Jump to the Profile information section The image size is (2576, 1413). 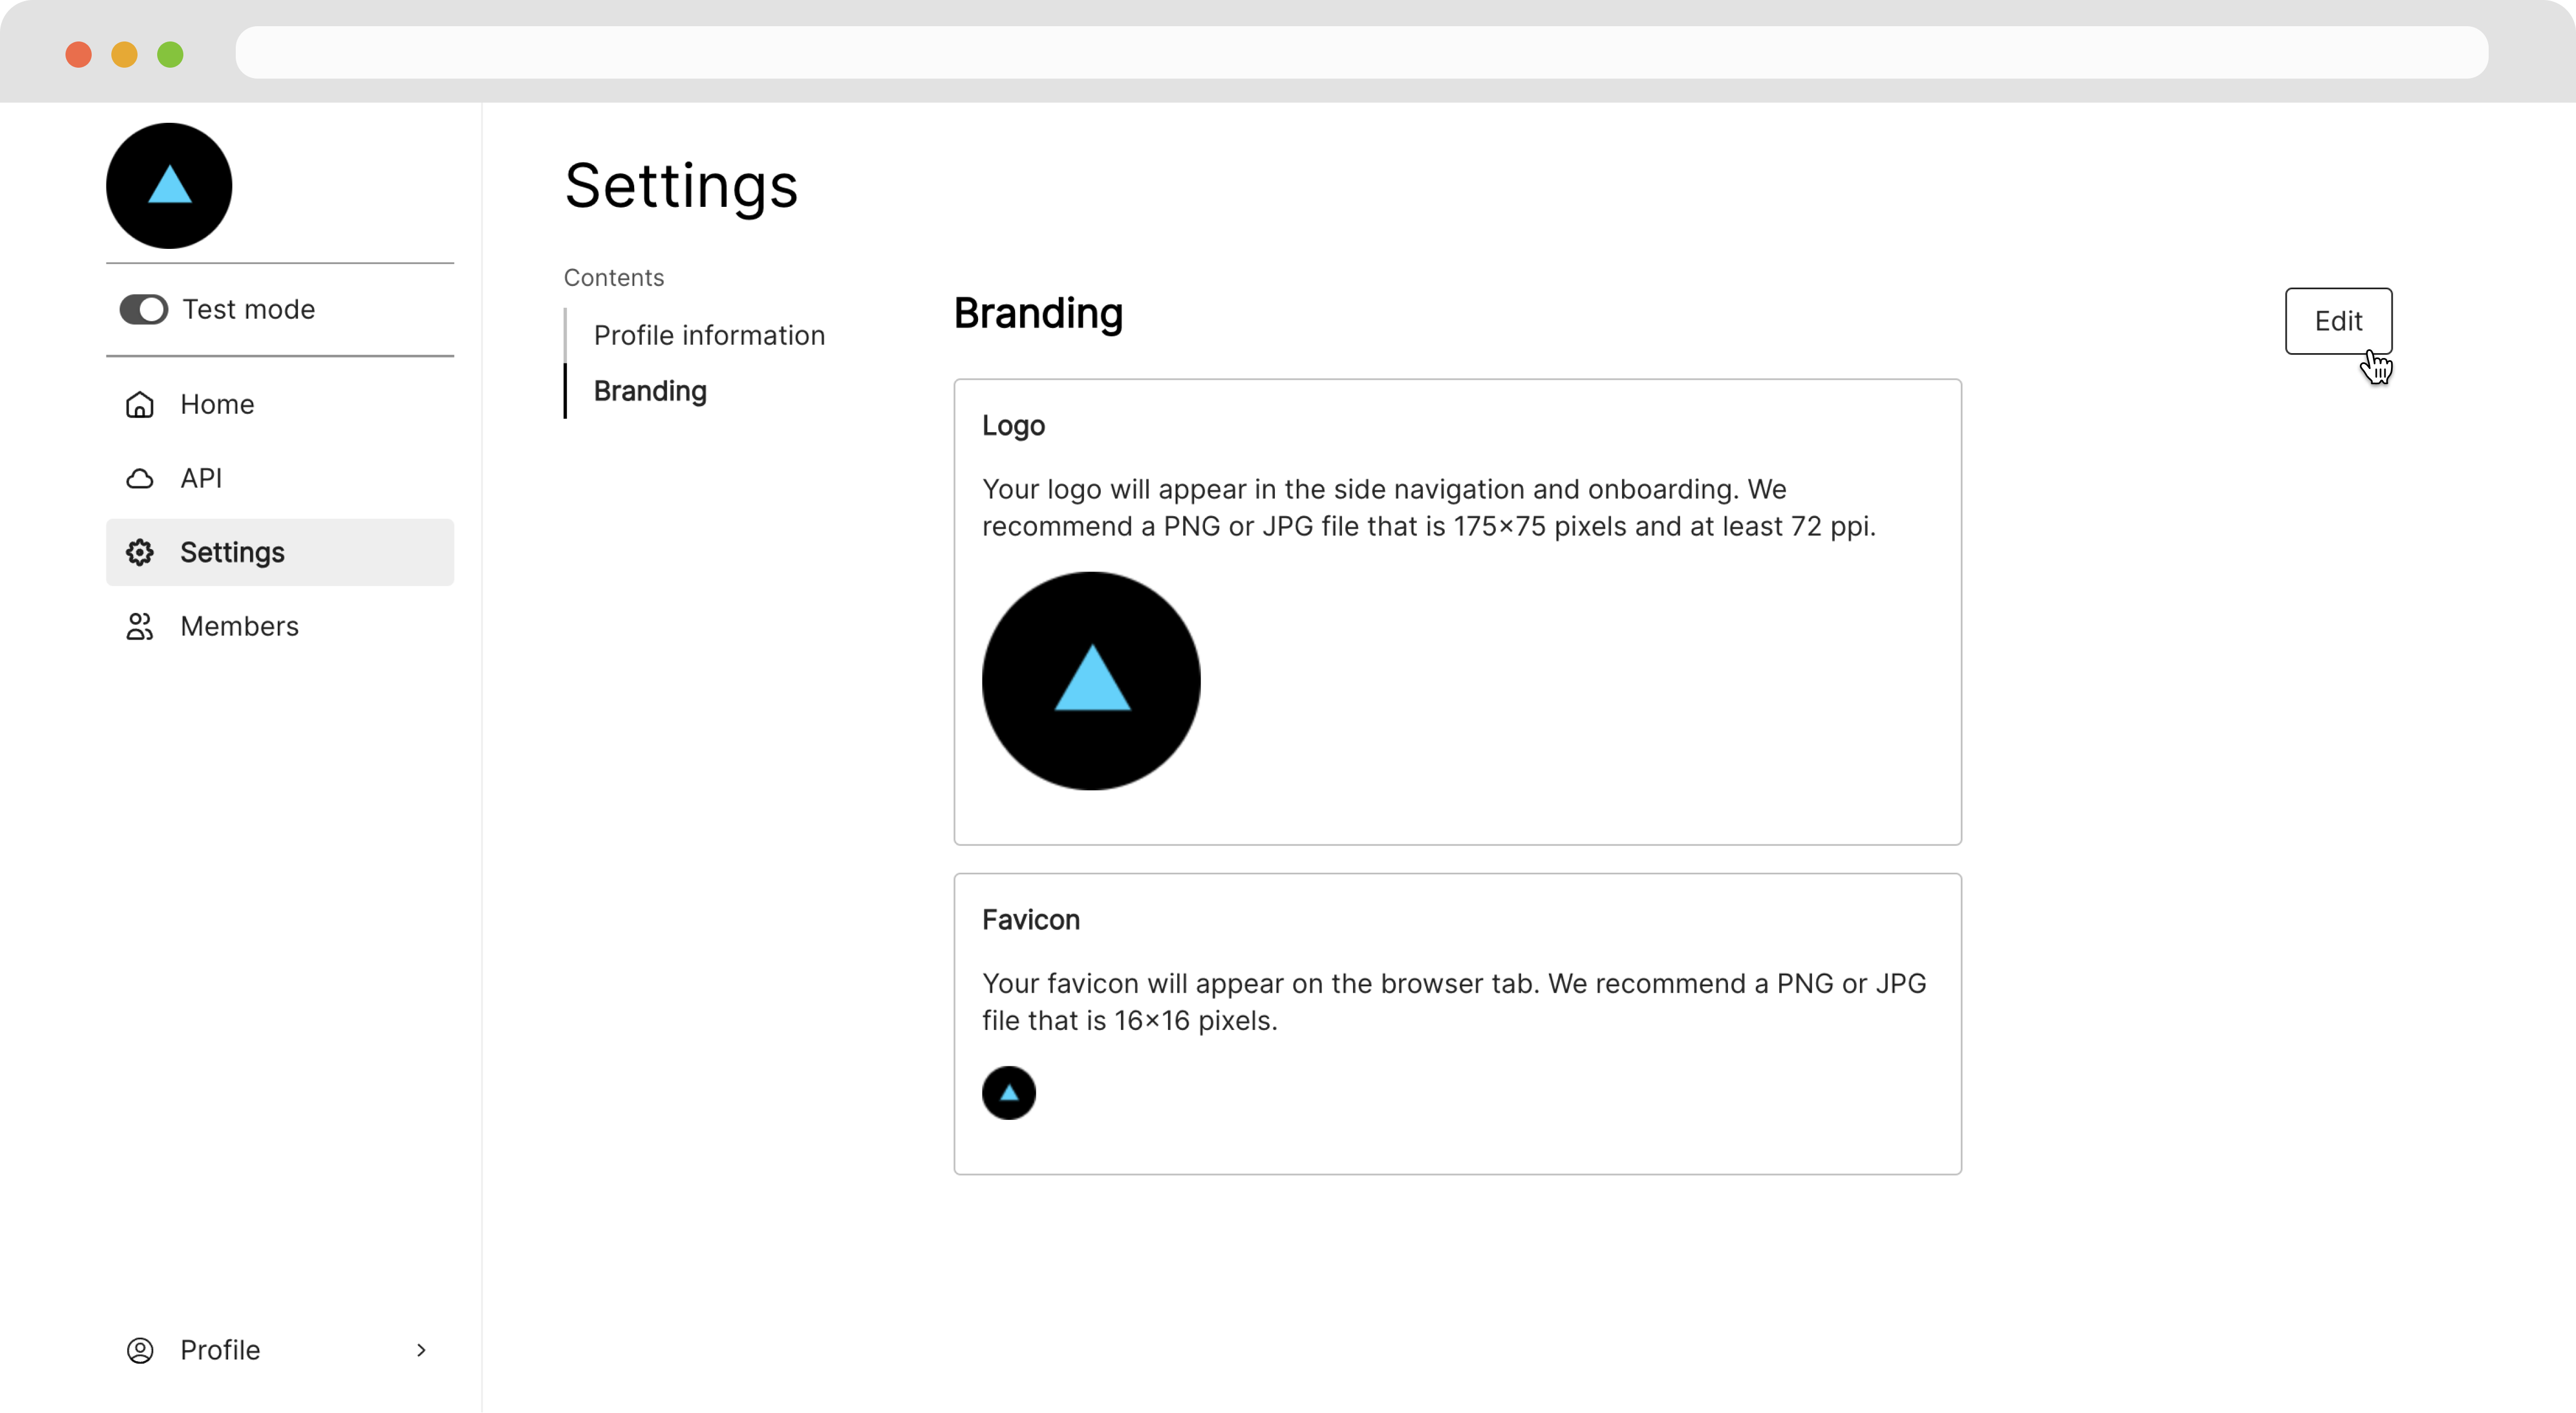point(709,335)
